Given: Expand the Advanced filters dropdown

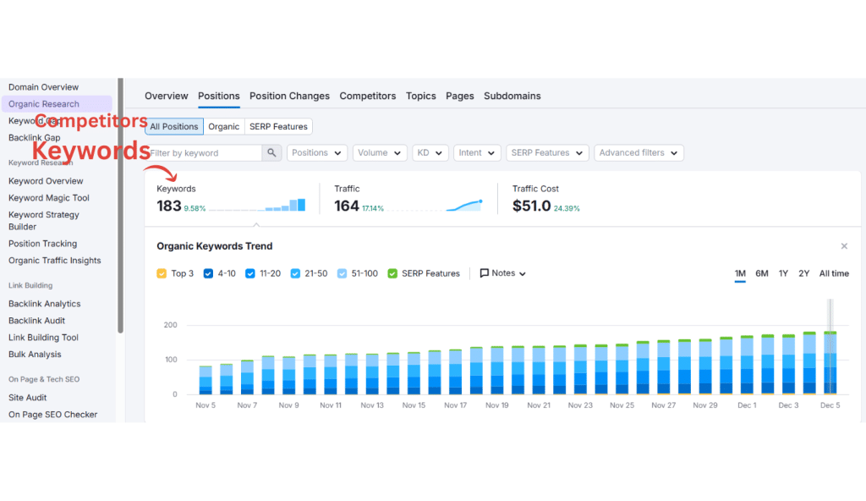Looking at the screenshot, I should point(639,152).
